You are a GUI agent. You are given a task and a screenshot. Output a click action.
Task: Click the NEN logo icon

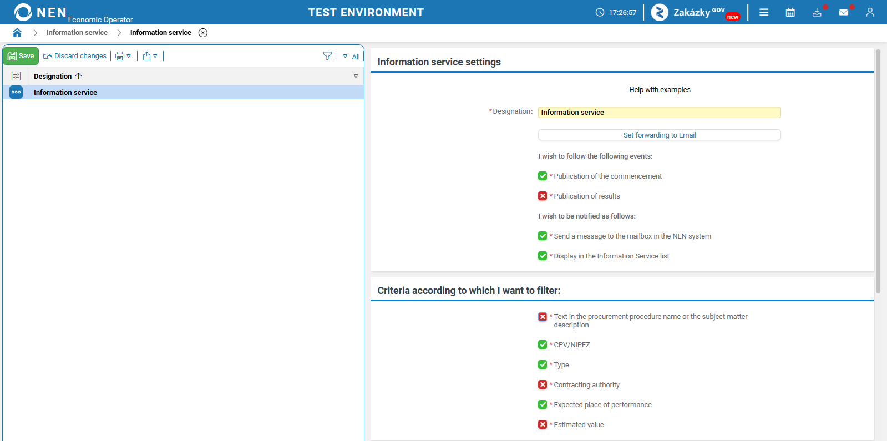click(23, 12)
